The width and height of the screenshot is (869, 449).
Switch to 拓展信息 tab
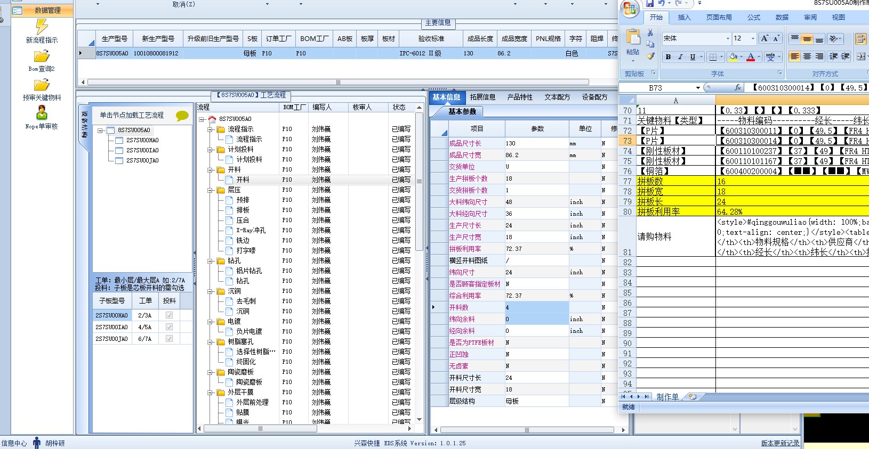(x=482, y=97)
